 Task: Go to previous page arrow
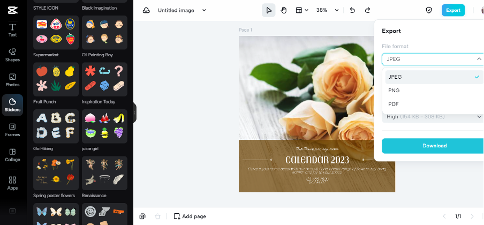tap(444, 216)
